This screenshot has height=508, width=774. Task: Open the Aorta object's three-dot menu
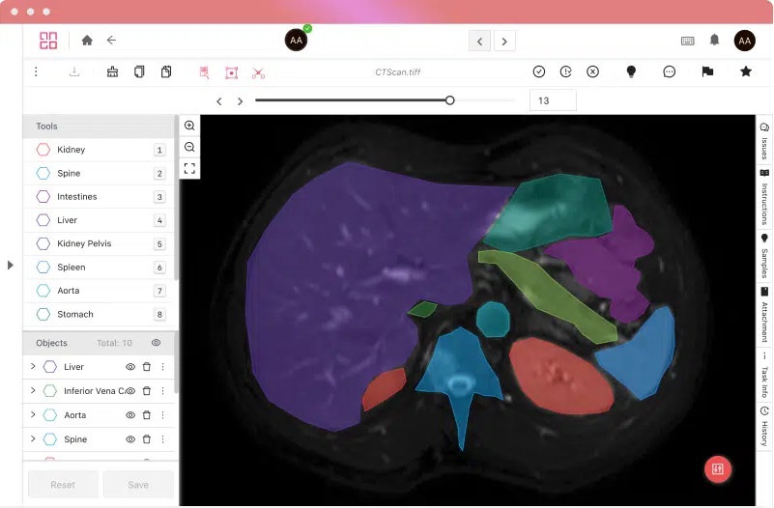pos(162,415)
